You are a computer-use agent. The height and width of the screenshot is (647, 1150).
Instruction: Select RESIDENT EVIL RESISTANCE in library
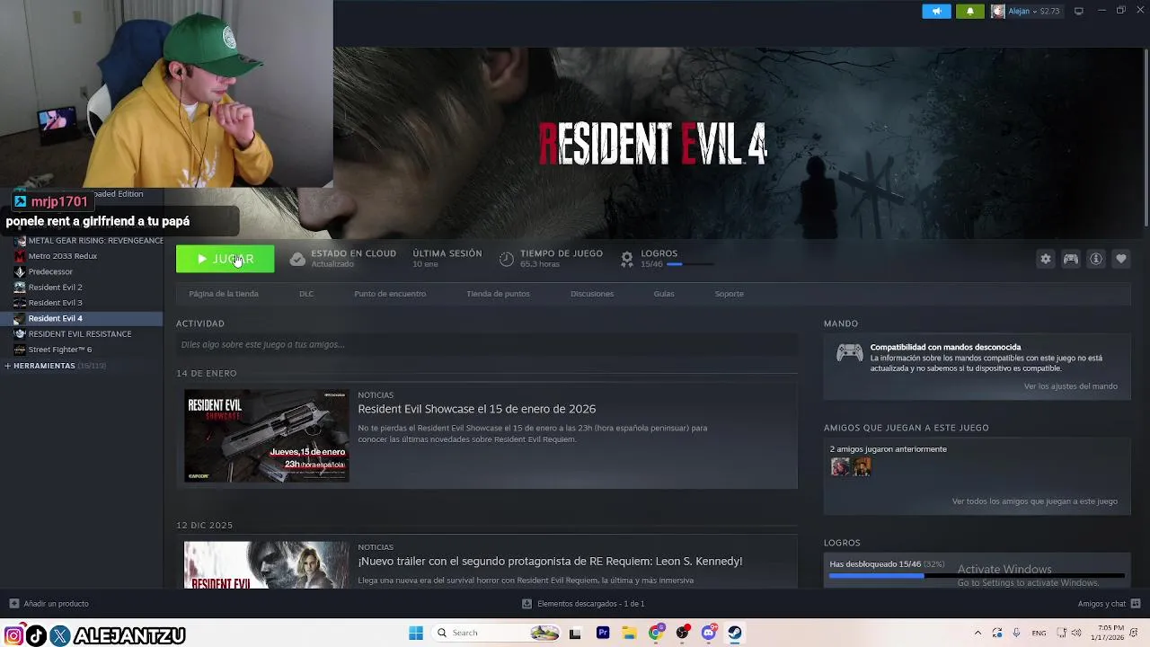tap(80, 334)
